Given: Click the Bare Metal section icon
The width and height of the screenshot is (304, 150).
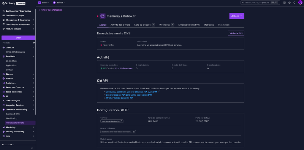Looking at the screenshot, I should coord(4,57).
